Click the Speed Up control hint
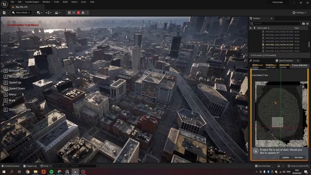 (12, 82)
